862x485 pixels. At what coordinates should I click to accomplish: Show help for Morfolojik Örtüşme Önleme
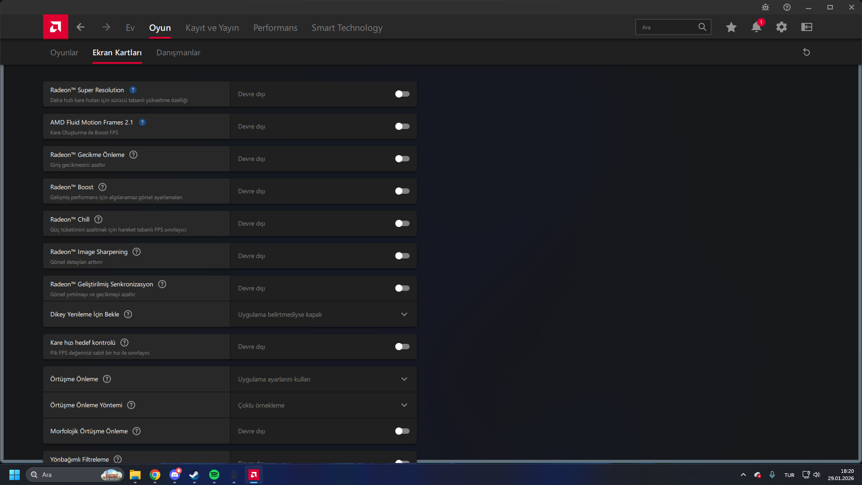137,431
